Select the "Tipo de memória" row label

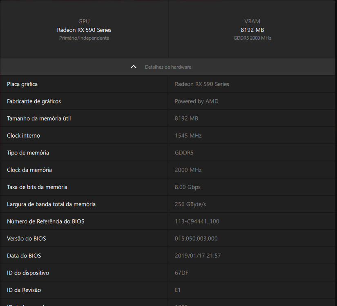28,153
